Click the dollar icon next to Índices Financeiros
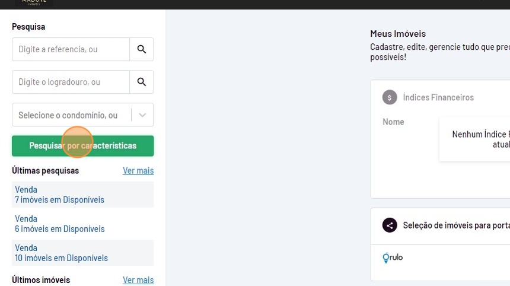This screenshot has width=510, height=286. pyautogui.click(x=390, y=97)
